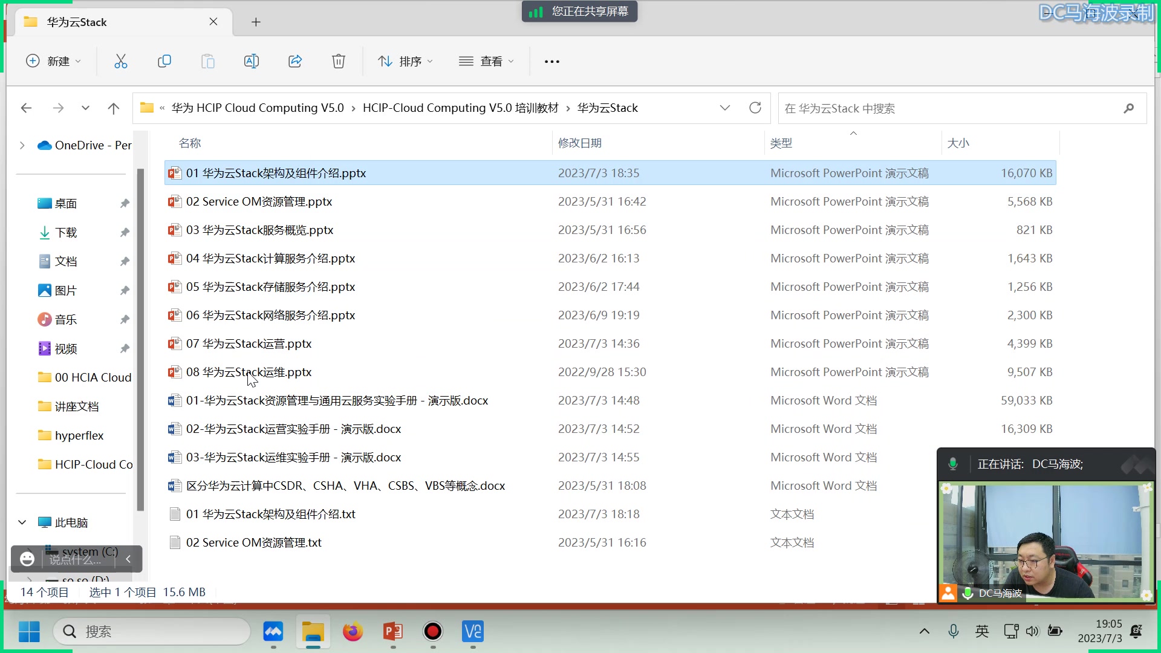Viewport: 1161px width, 653px height.
Task: Select the 01 资源管理 docx file icon
Action: pos(175,400)
